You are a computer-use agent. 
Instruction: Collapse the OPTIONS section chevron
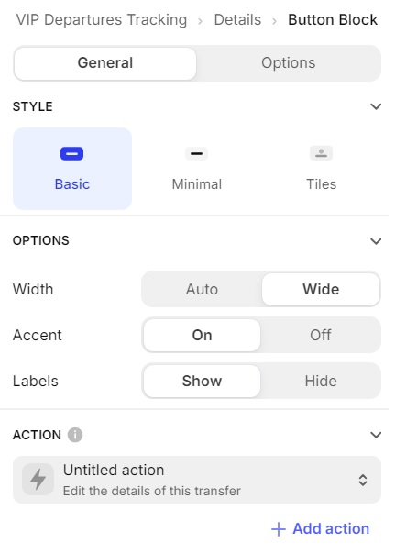point(376,241)
